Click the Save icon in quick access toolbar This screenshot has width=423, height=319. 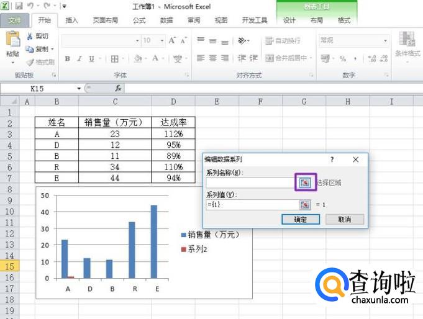click(19, 6)
